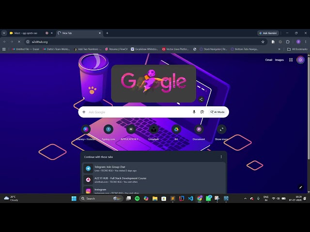Open the Vector Java Platform bookmark
310x232 pixels.
pyautogui.click(x=175, y=49)
